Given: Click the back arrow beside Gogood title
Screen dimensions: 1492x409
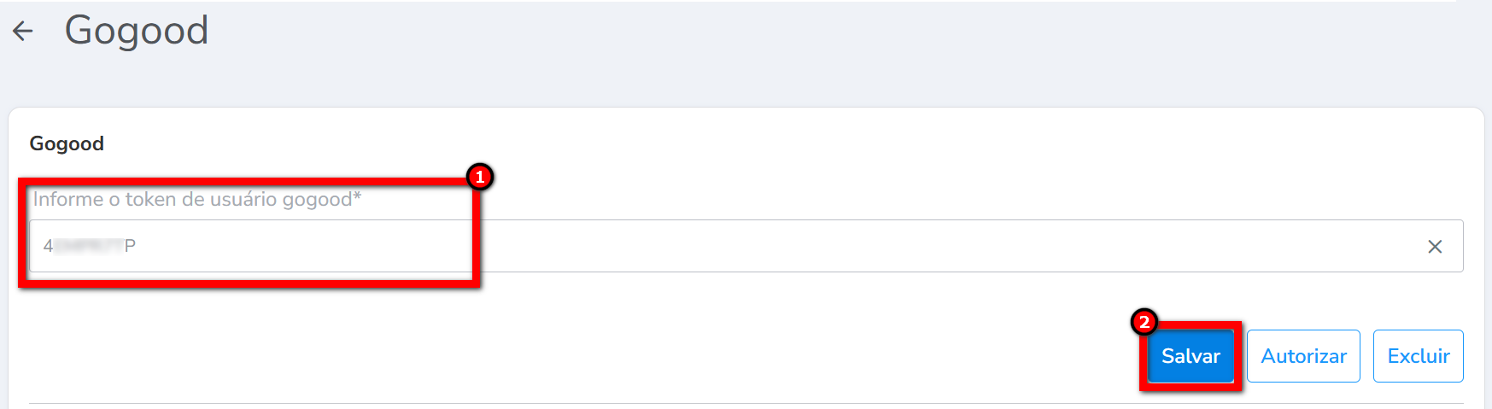Looking at the screenshot, I should pyautogui.click(x=23, y=32).
